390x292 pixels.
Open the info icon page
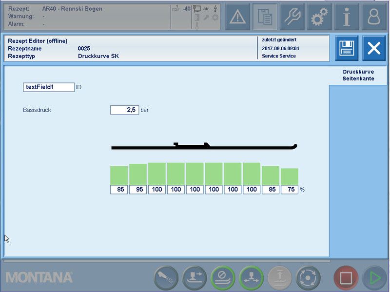(x=347, y=17)
